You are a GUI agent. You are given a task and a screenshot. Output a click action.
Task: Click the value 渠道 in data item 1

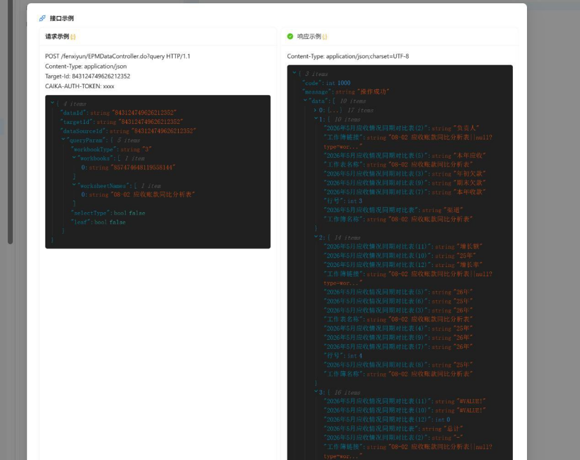(x=454, y=210)
